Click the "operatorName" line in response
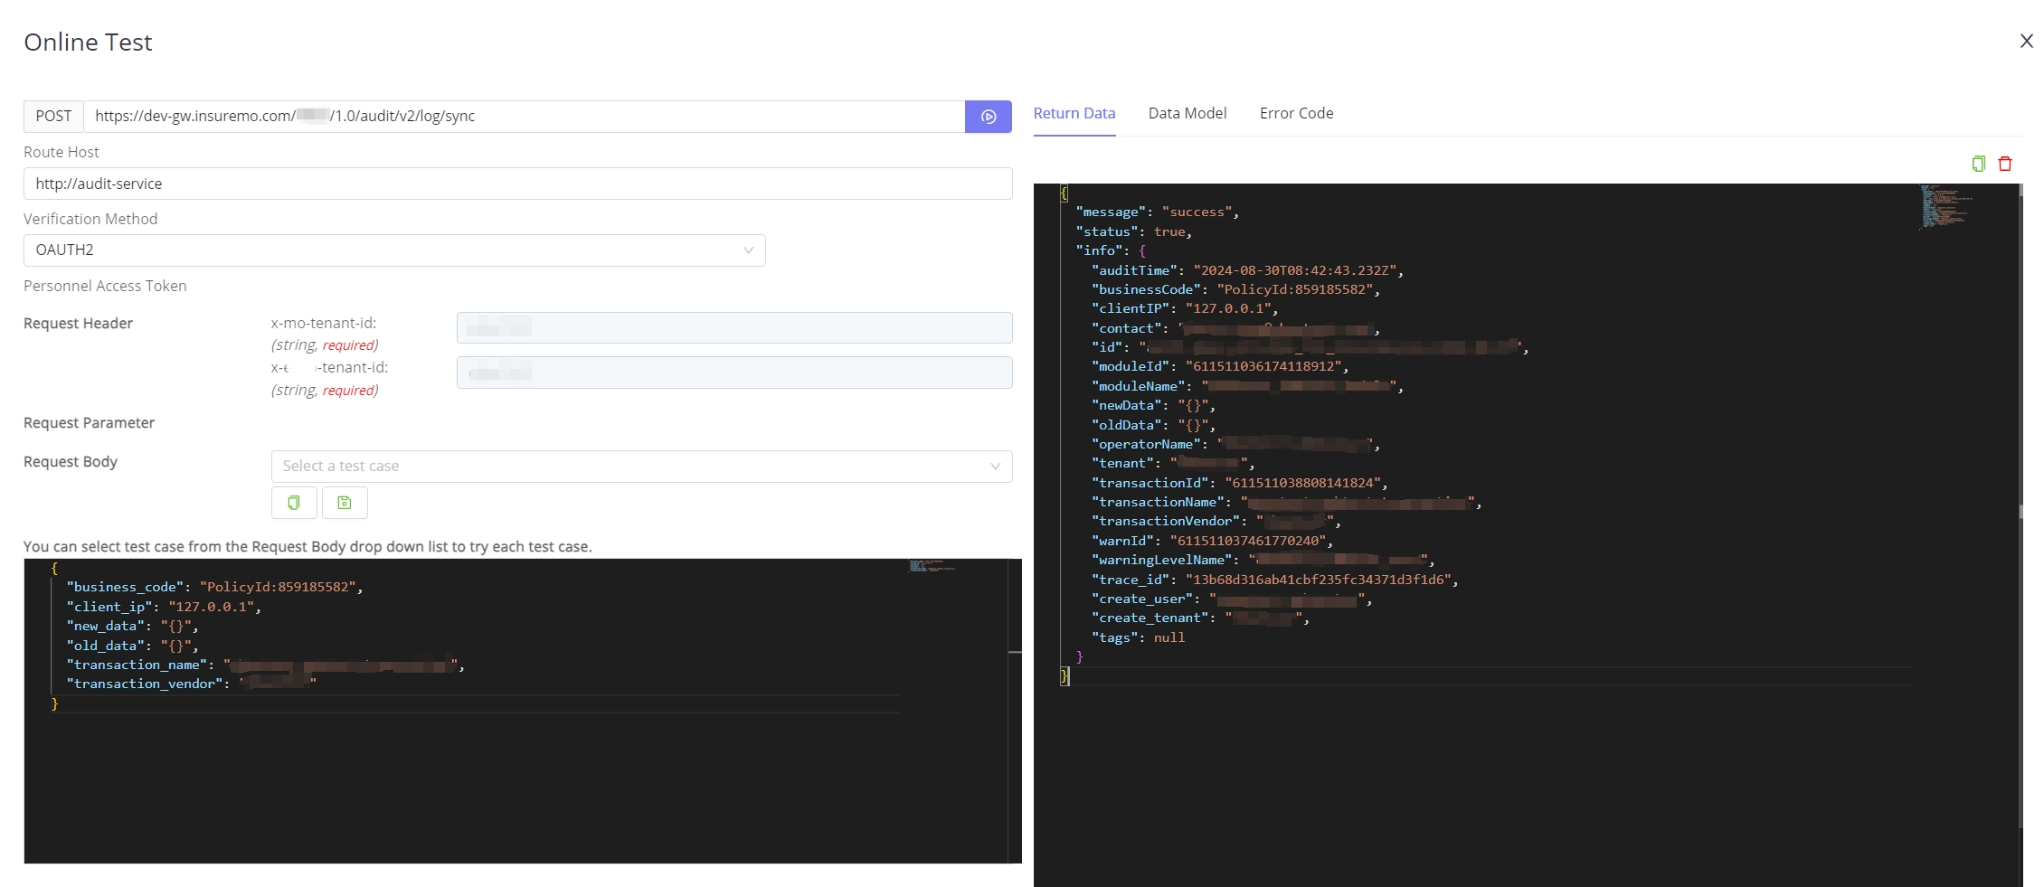Image resolution: width=2044 pixels, height=887 pixels. (x=1235, y=445)
